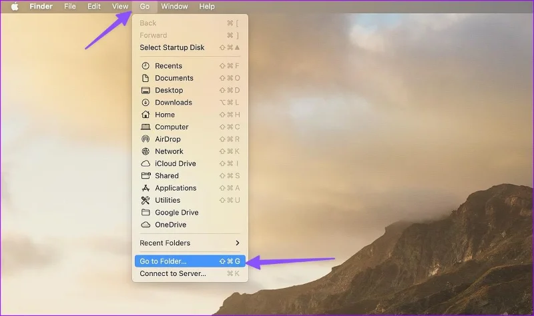Select the Shared label
Image resolution: width=534 pixels, height=316 pixels.
click(166, 176)
